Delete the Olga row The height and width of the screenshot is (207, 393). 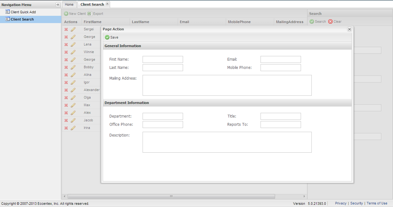66,98
